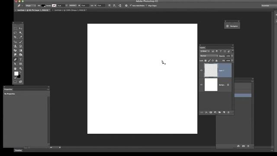The width and height of the screenshot is (277, 156).
Task: Select the Clone Stamp tool
Action: coord(15,46)
